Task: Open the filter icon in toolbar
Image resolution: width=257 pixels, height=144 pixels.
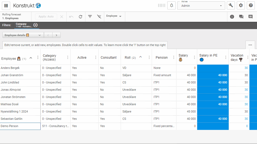Action: pos(90,17)
